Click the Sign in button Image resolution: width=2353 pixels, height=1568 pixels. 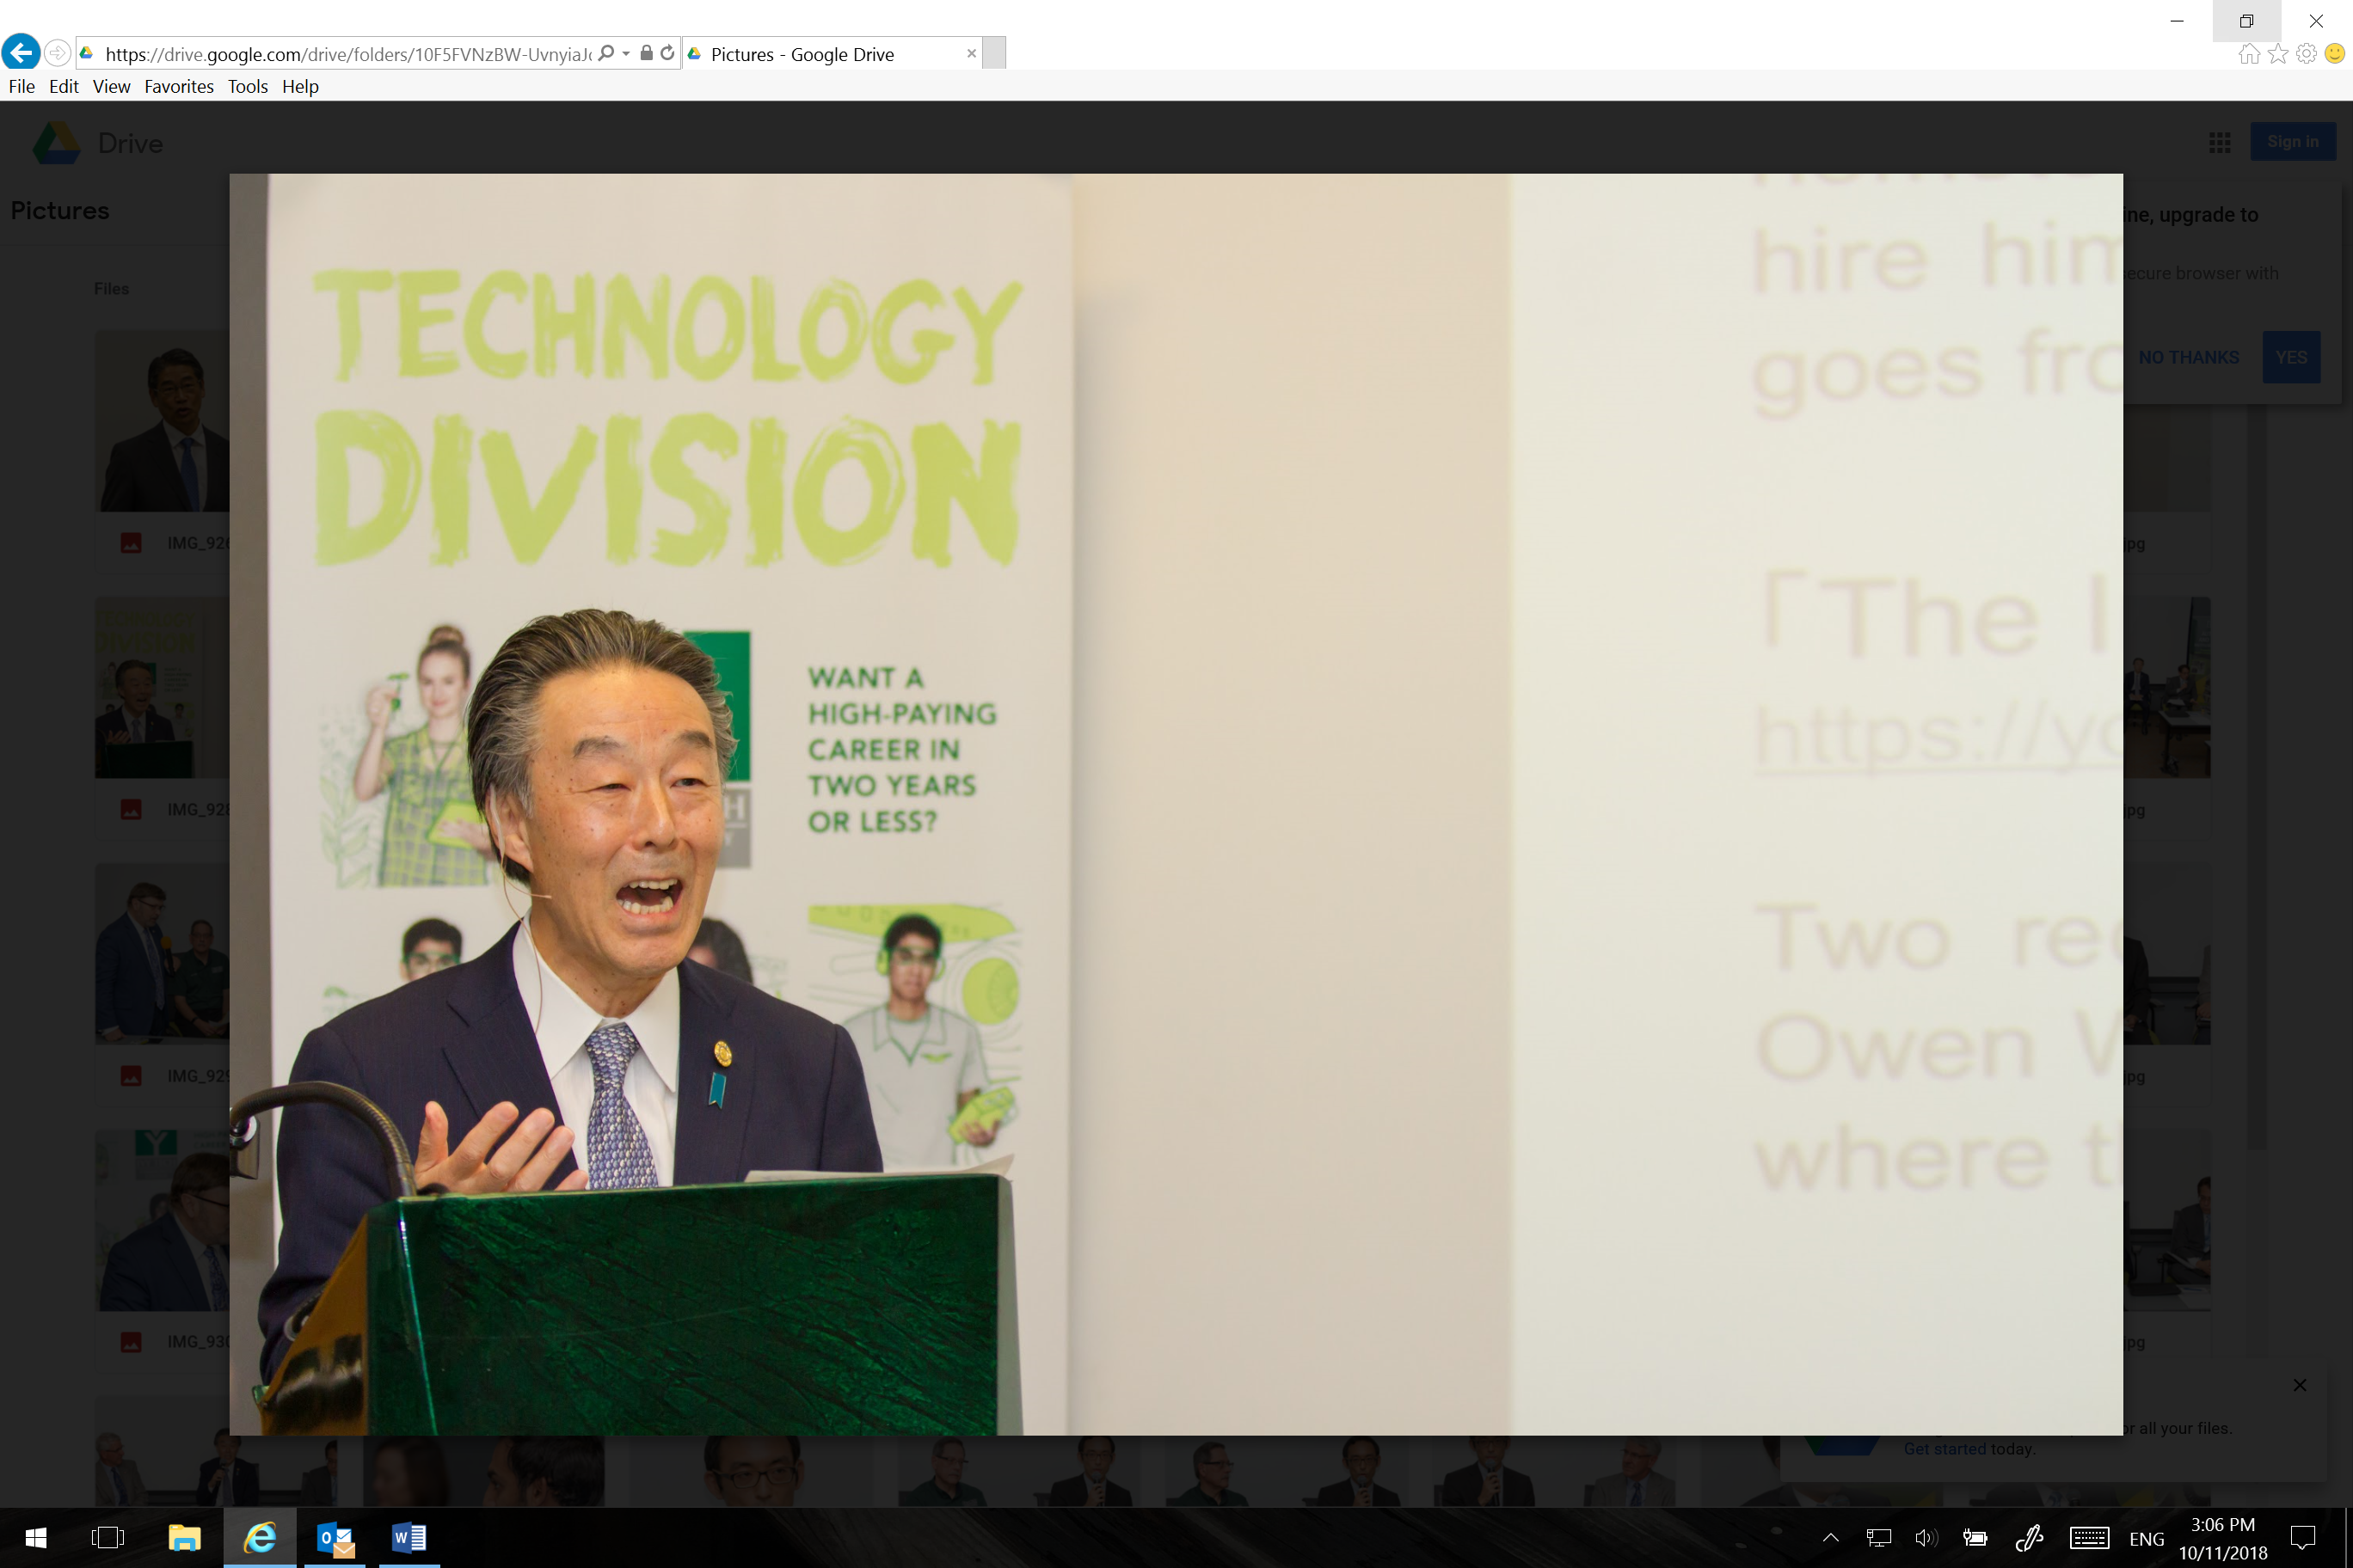pyautogui.click(x=2293, y=142)
